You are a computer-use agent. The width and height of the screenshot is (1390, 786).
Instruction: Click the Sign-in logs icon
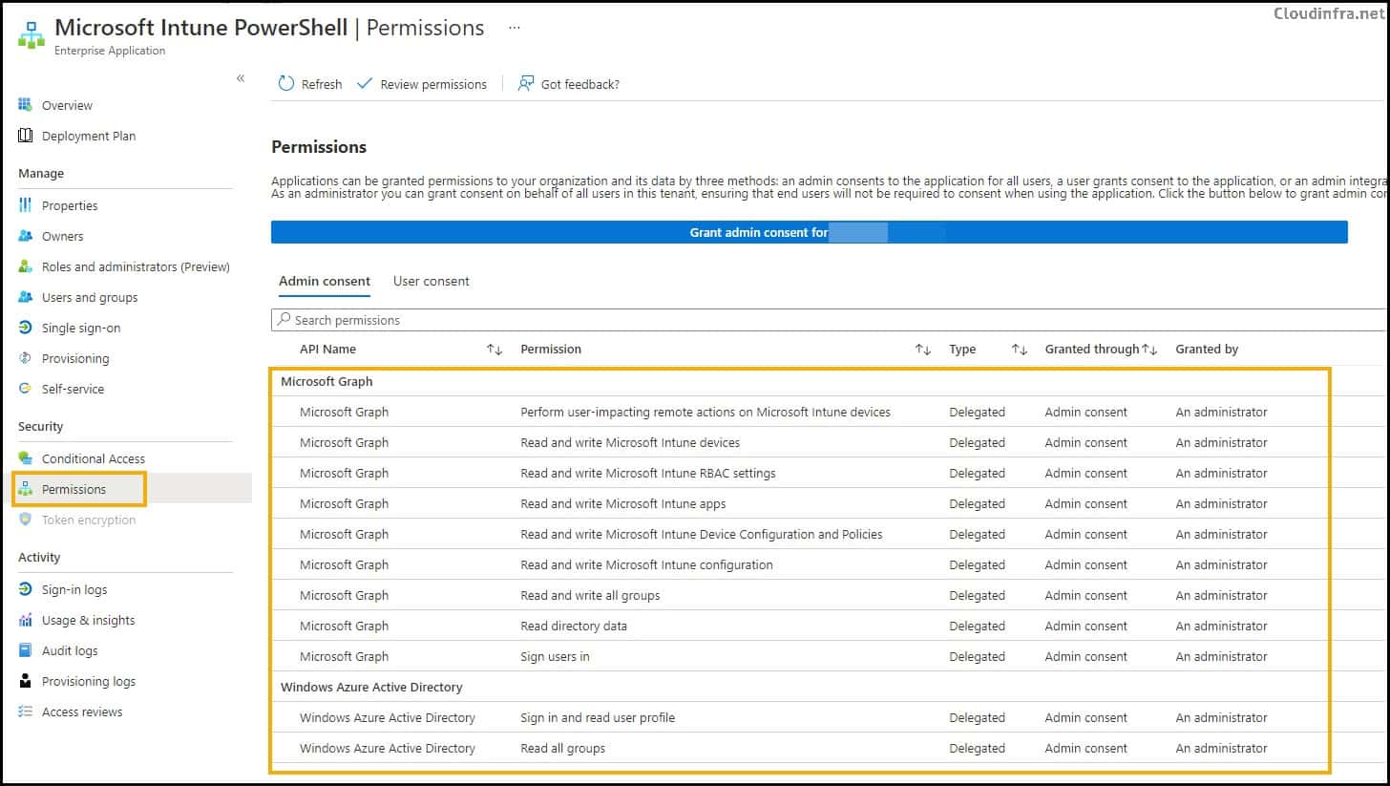click(26, 589)
